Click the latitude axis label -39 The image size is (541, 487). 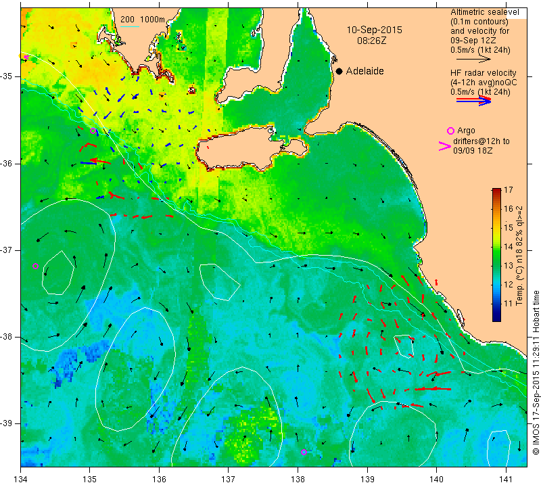(x=7, y=423)
